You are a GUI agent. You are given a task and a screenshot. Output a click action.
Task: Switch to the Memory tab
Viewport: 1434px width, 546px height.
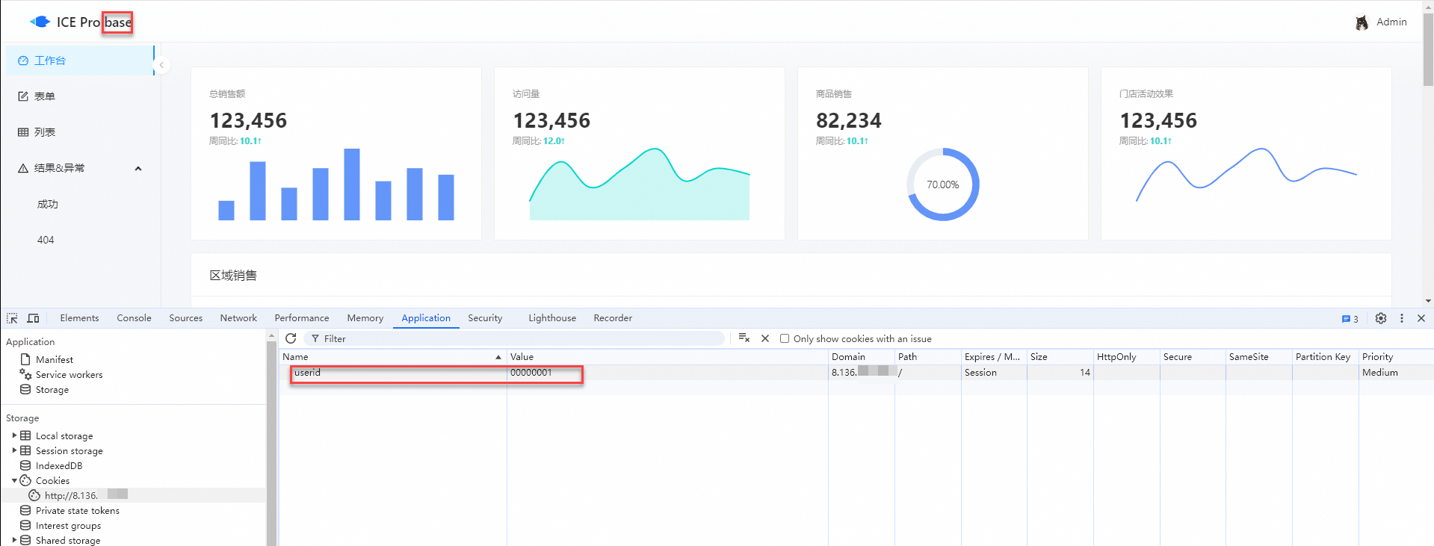click(365, 318)
